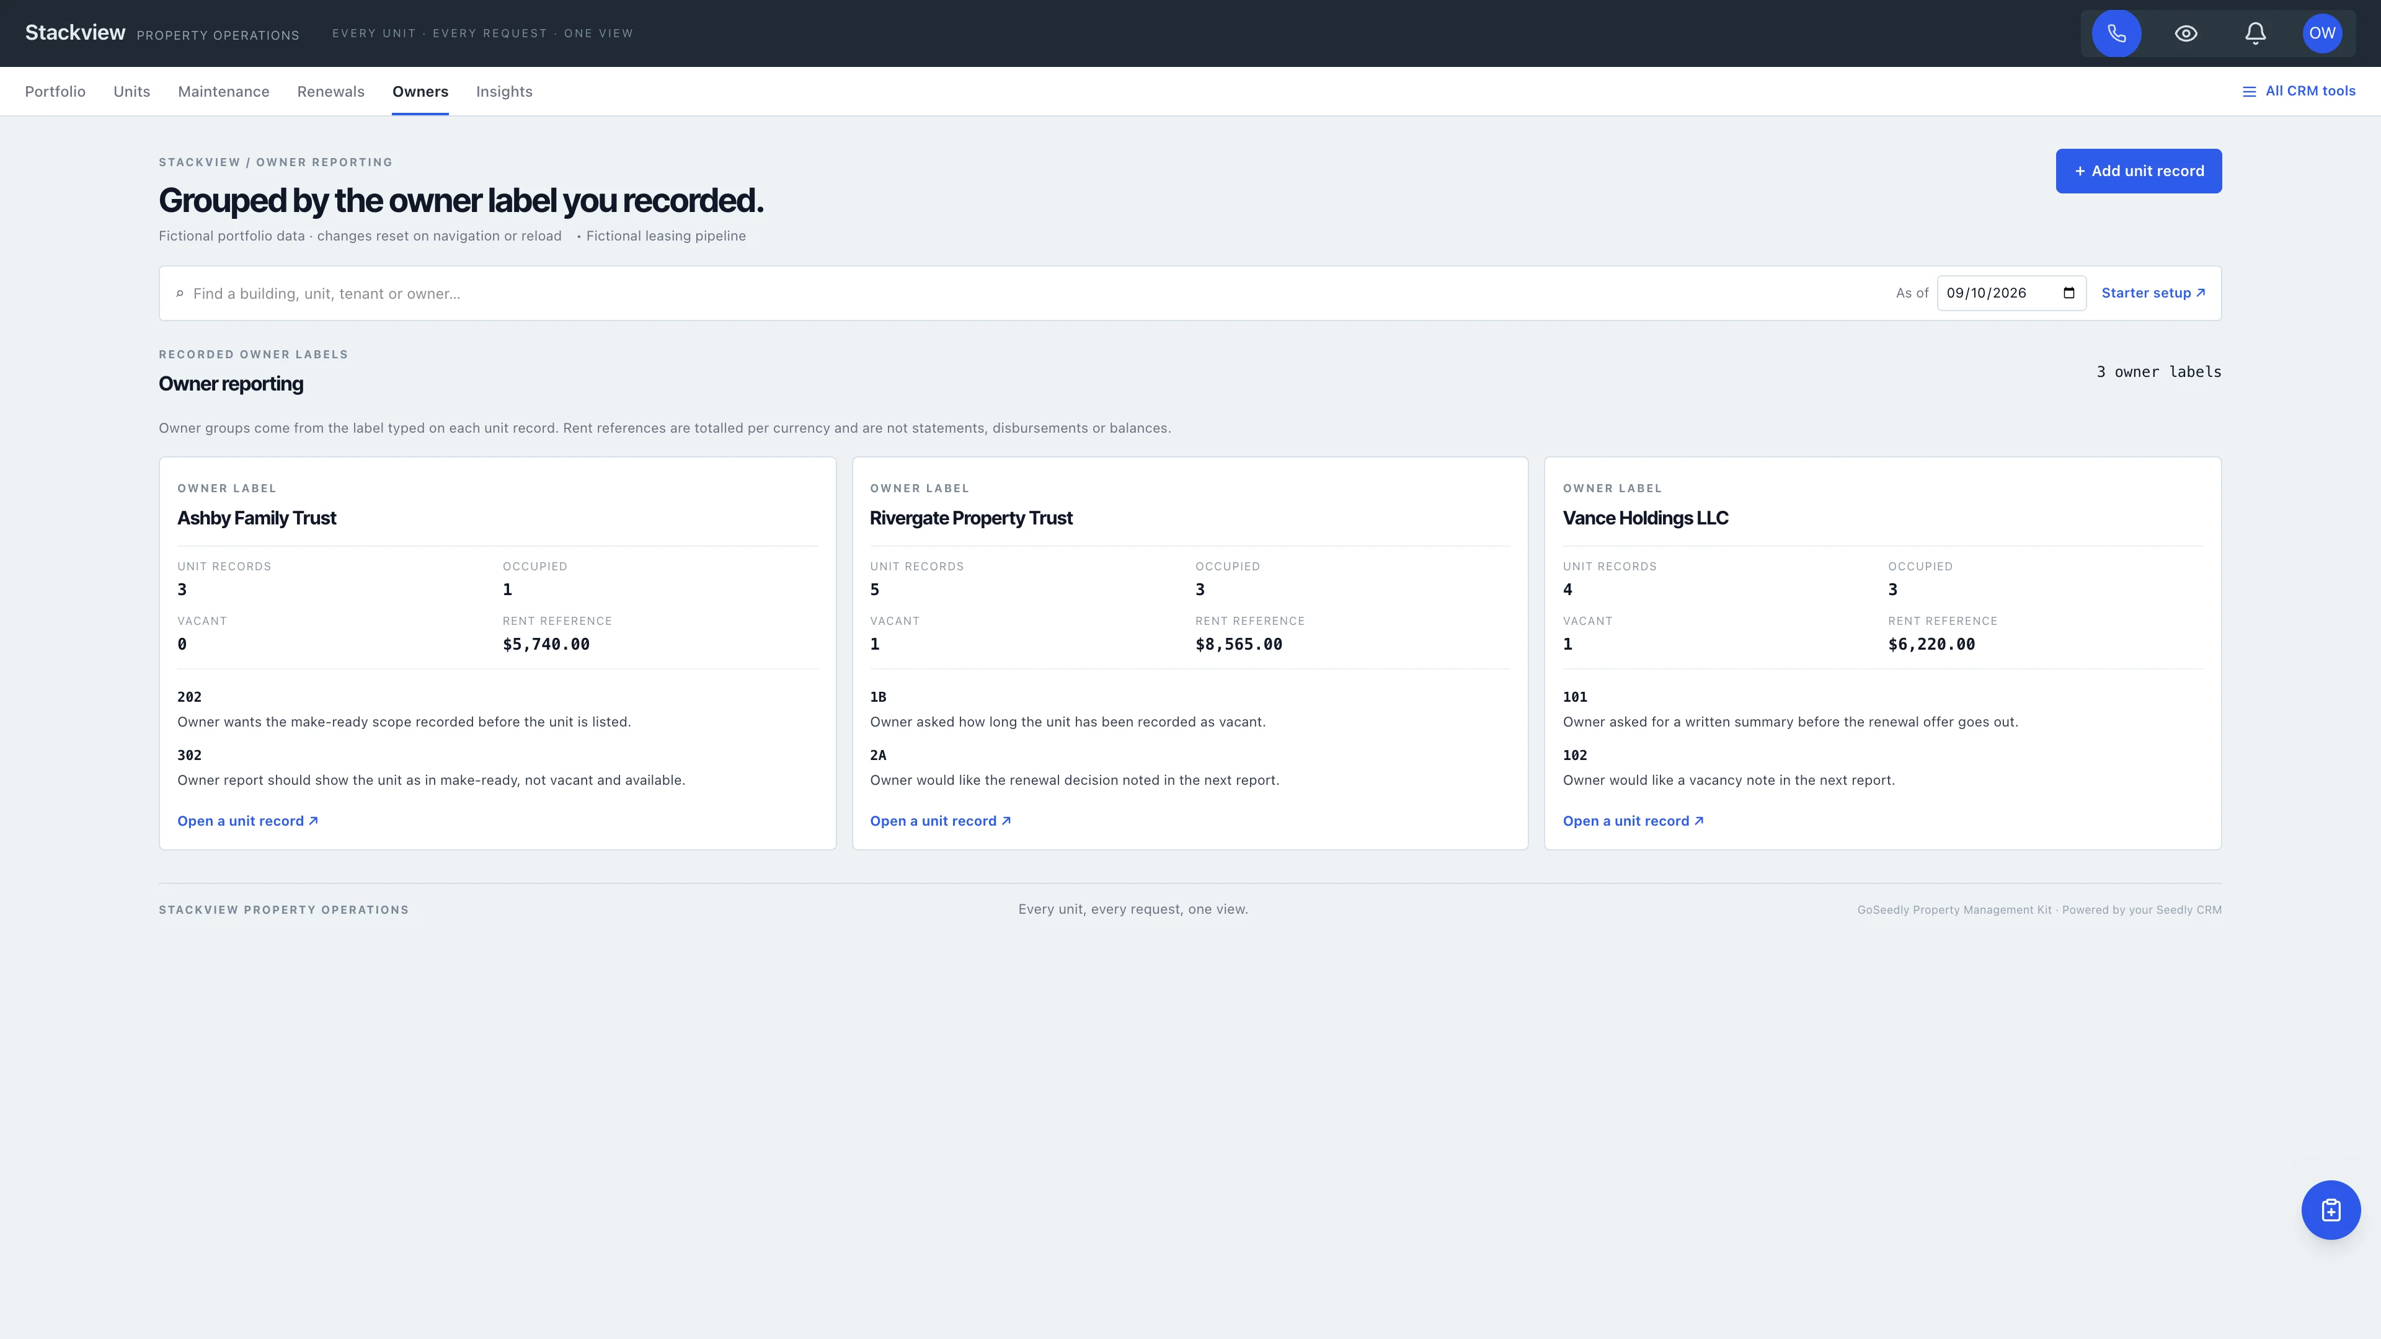This screenshot has width=2381, height=1339.
Task: Toggle the eye view icon
Action: (2186, 33)
